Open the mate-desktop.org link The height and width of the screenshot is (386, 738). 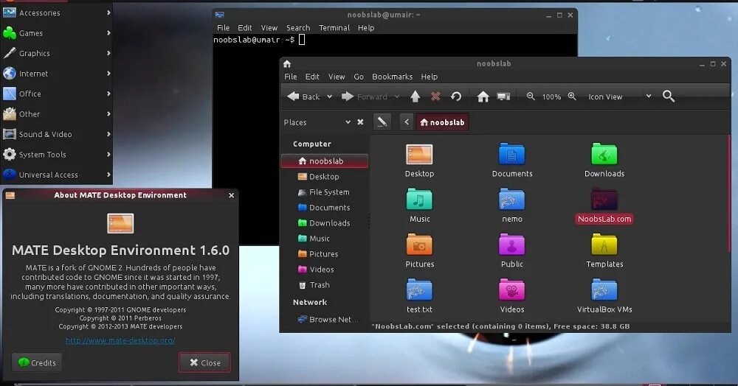click(x=120, y=340)
